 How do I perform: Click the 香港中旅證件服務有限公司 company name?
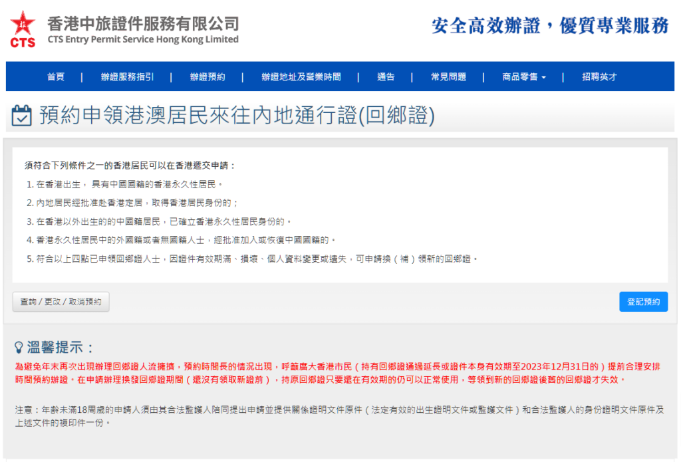click(143, 24)
